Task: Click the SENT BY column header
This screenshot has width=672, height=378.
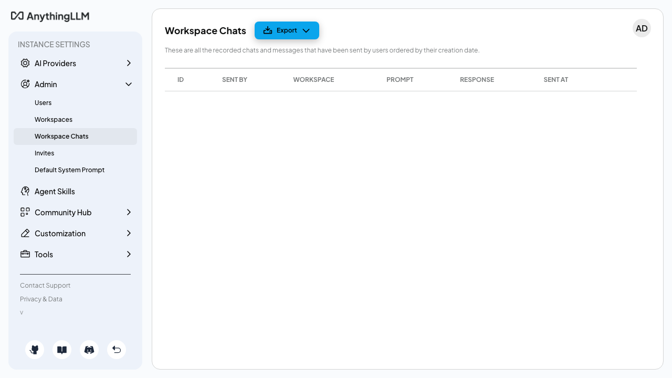Action: click(235, 80)
